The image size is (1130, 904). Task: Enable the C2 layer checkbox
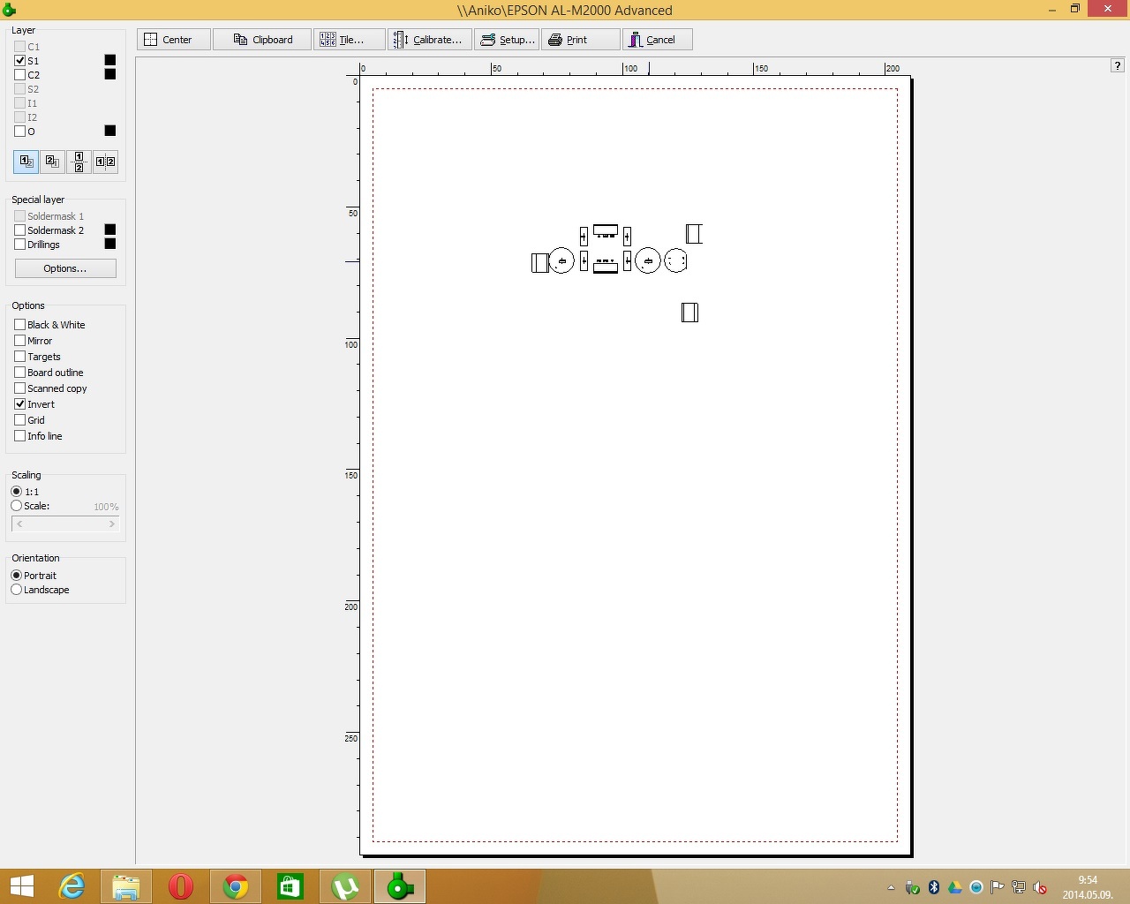pos(19,75)
